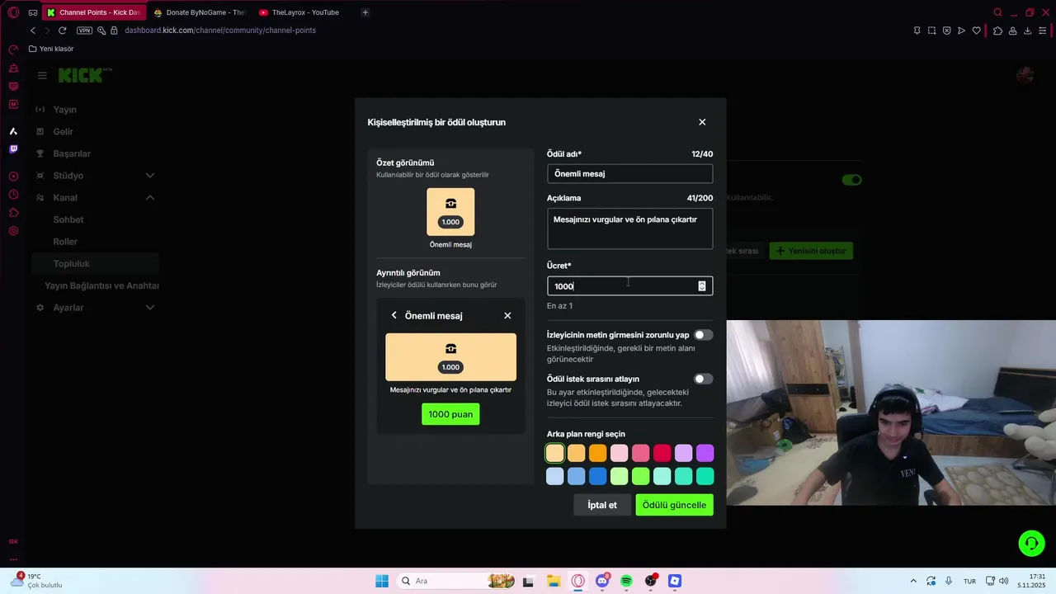Screen dimensions: 1056x594
Task: Pick the selected pale yellow swatch
Action: tap(555, 453)
